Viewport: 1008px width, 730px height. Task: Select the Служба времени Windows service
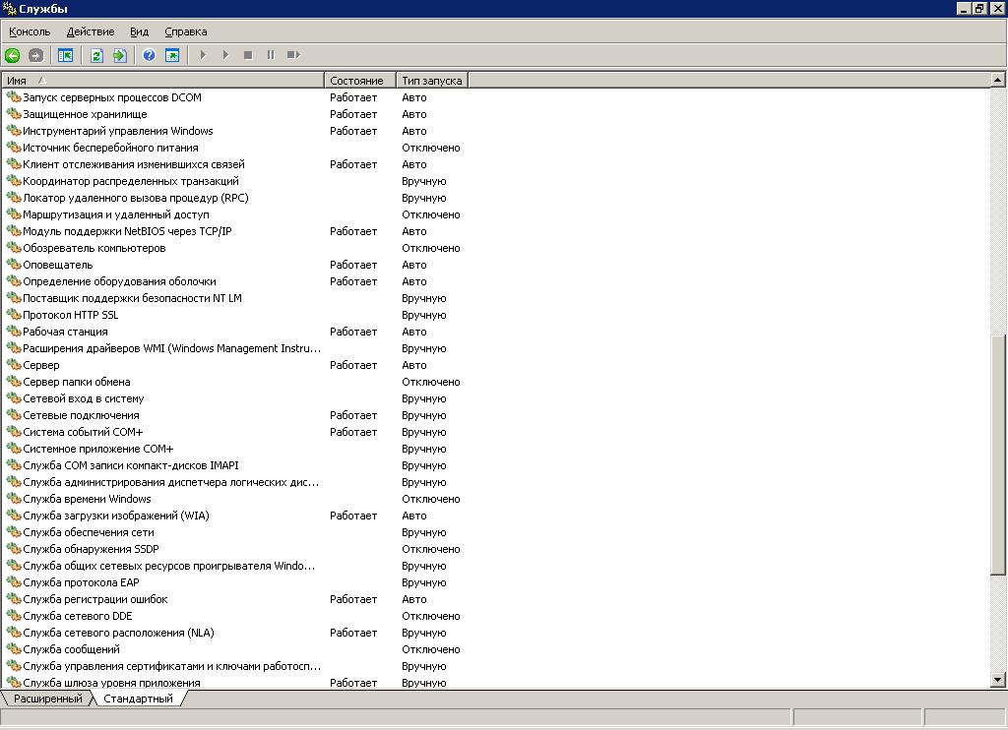click(x=87, y=499)
